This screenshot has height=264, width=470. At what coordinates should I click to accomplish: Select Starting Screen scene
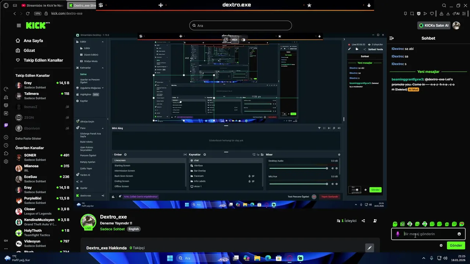tap(149, 165)
